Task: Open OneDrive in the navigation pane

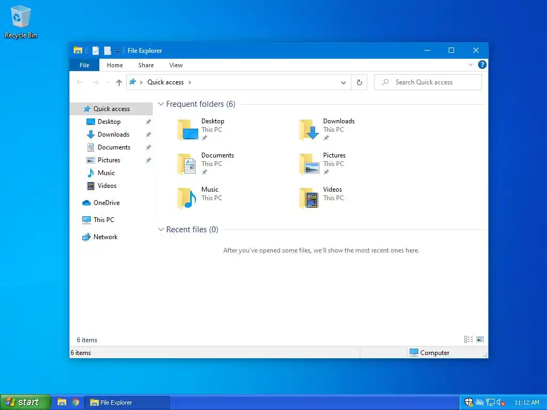Action: click(106, 202)
